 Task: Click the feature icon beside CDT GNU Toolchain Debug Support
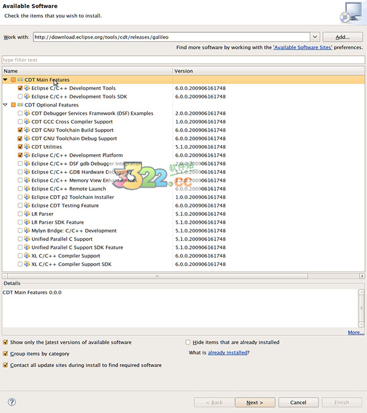pos(27,138)
